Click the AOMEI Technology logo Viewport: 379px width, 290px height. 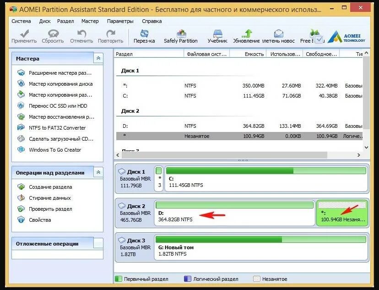click(x=347, y=37)
